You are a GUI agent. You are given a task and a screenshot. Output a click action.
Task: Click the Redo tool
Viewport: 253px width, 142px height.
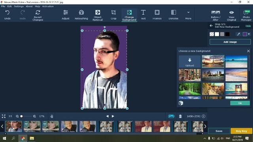pyautogui.click(x=23, y=15)
